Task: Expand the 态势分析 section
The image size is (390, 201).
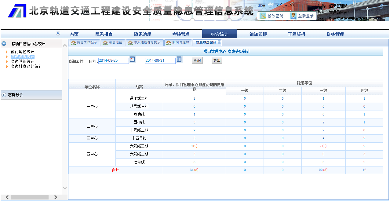Action: (4, 95)
